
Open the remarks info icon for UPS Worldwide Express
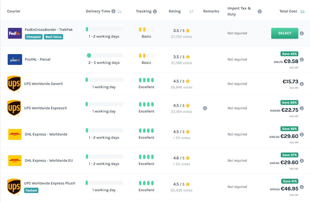click(x=205, y=108)
